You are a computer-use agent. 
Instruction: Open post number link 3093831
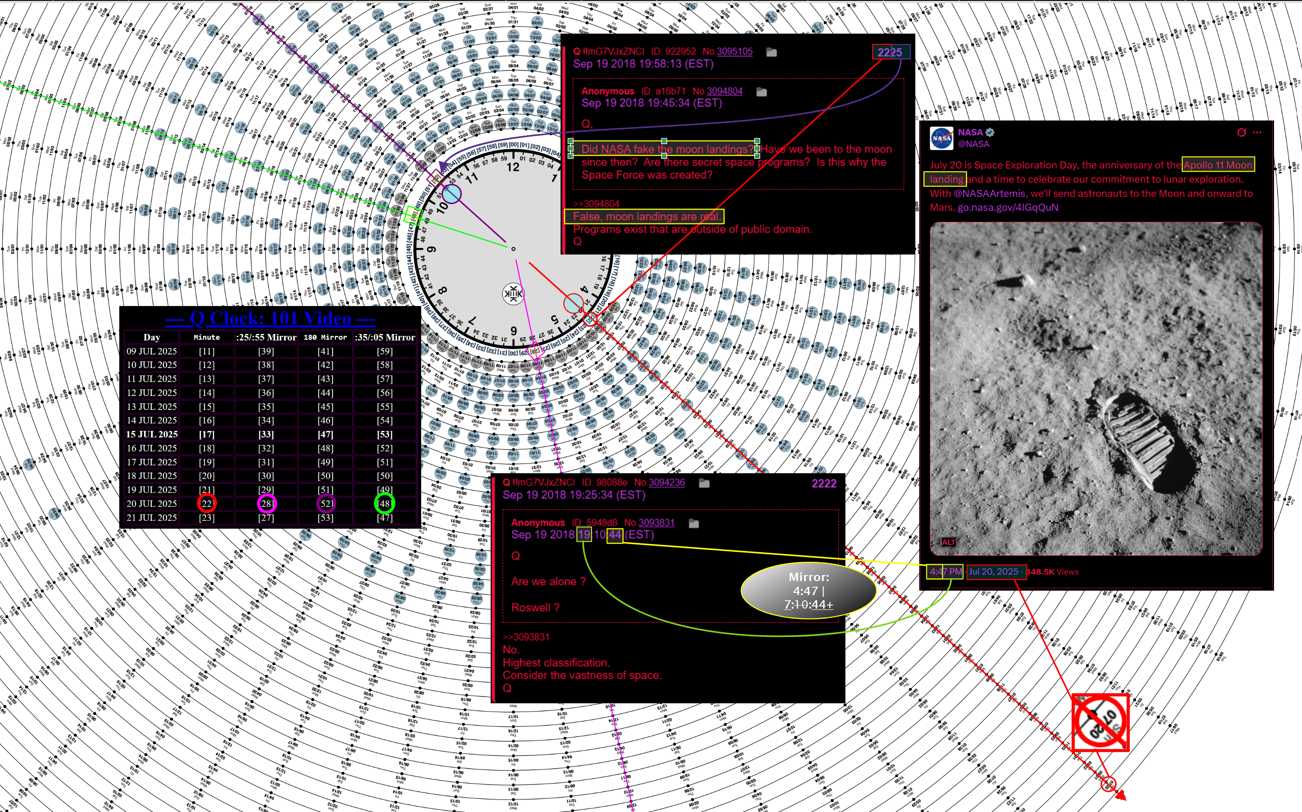click(656, 523)
